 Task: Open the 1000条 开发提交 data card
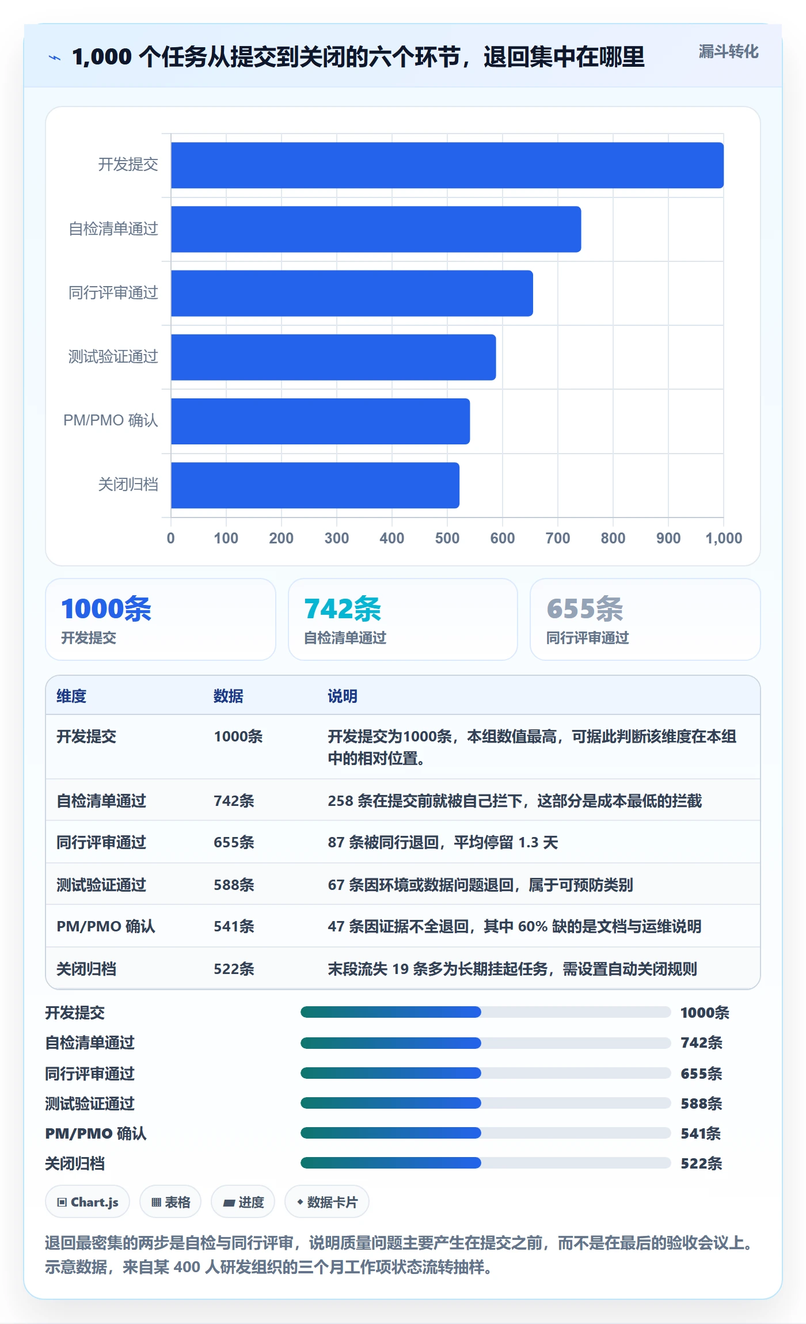point(161,619)
